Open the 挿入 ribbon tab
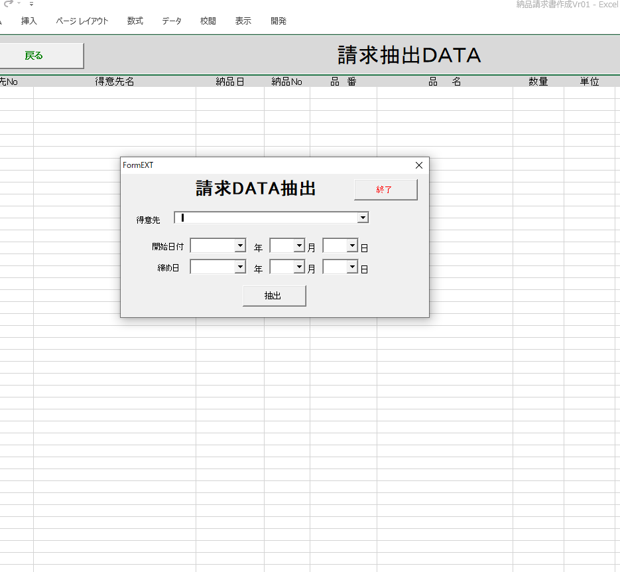This screenshot has height=572, width=620. pos(29,21)
